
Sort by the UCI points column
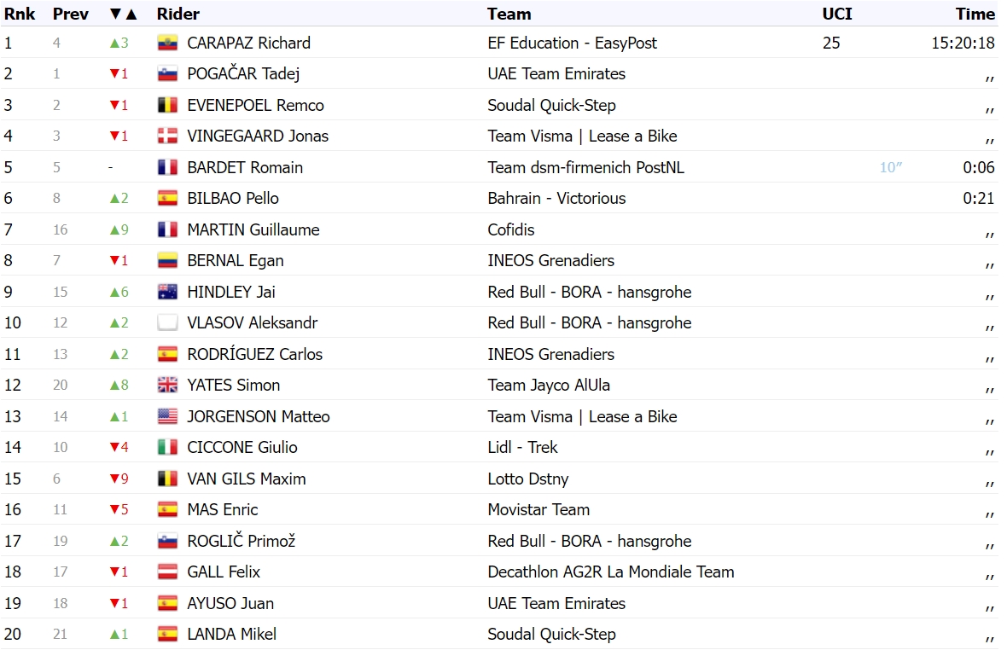(x=837, y=15)
